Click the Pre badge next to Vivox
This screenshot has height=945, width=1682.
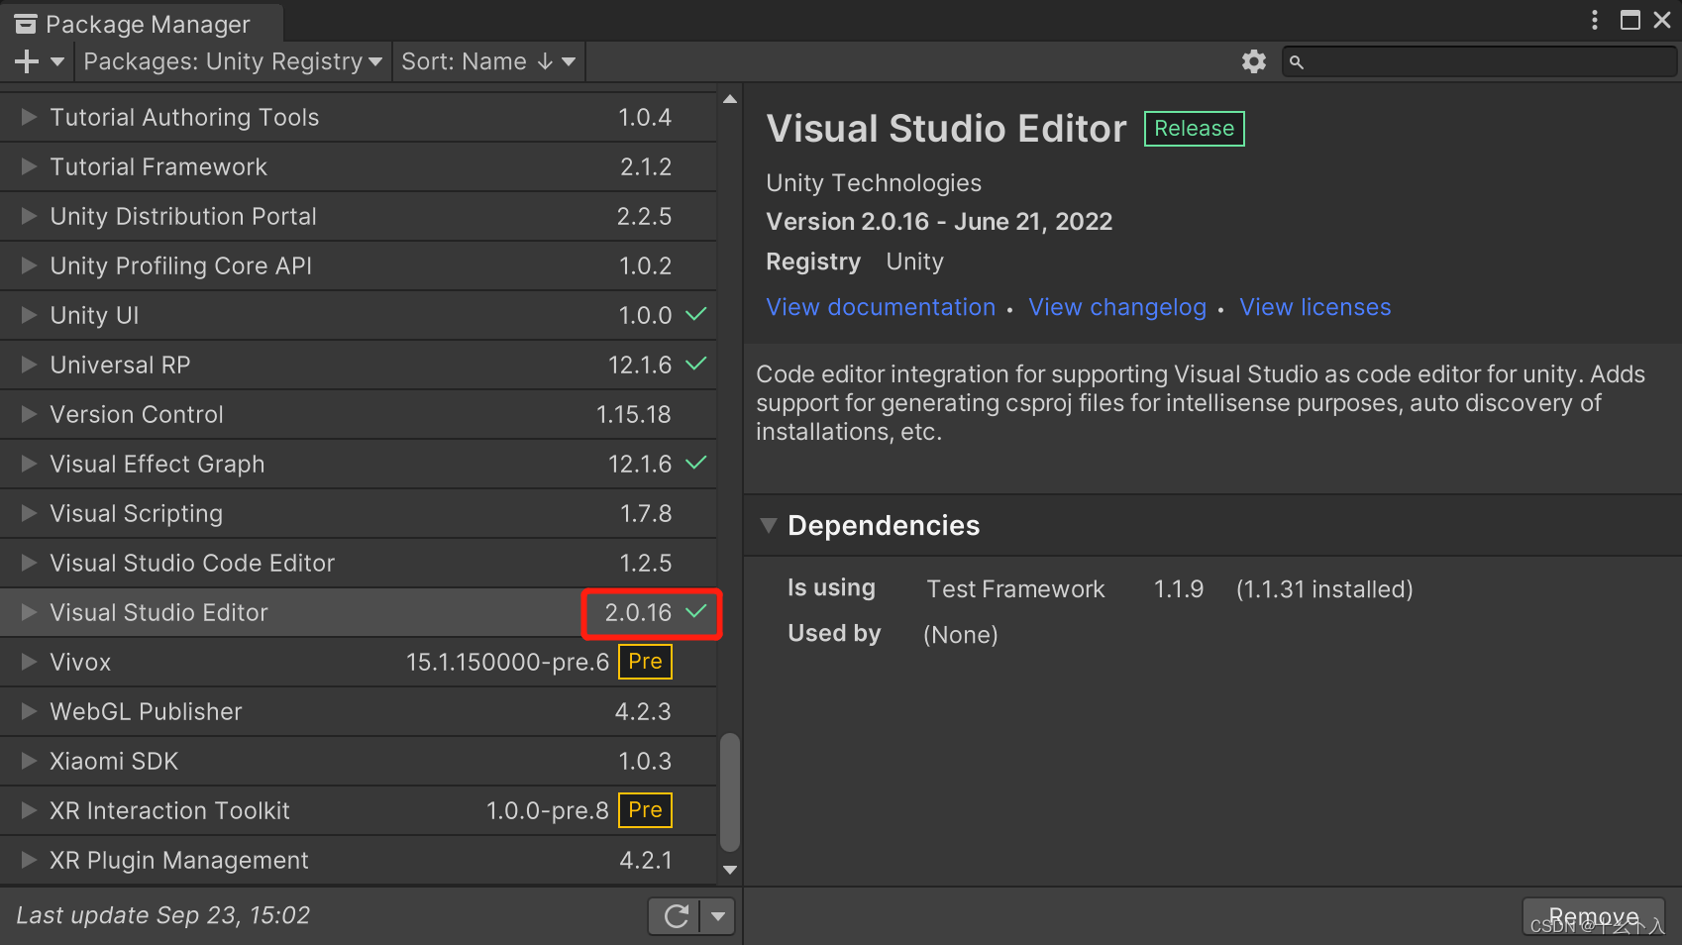(645, 661)
